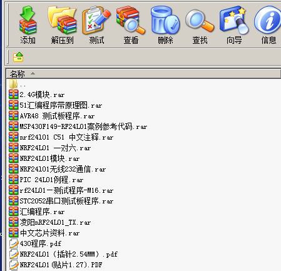This screenshot has height=271, width=281.
Task: Click the 添加 (Add) toolbar icon
Action: tap(28, 25)
